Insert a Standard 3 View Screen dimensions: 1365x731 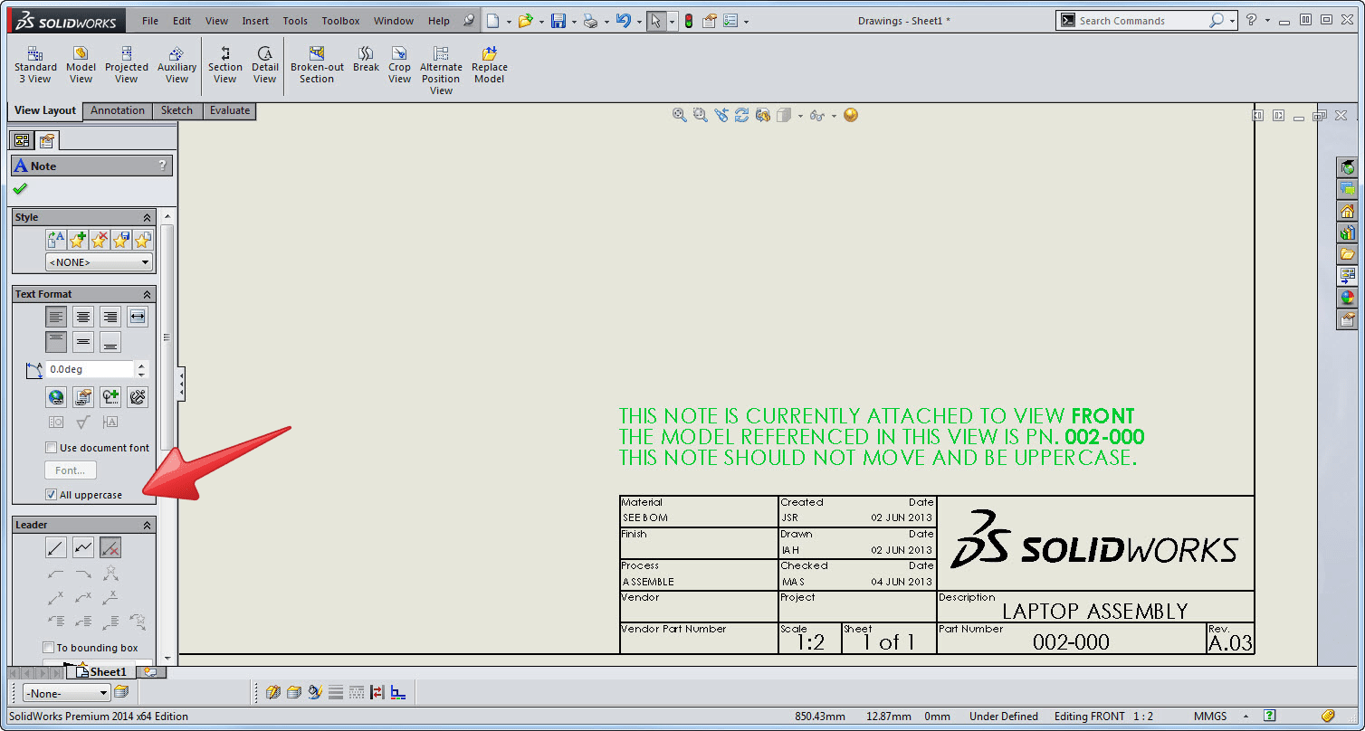click(x=35, y=65)
